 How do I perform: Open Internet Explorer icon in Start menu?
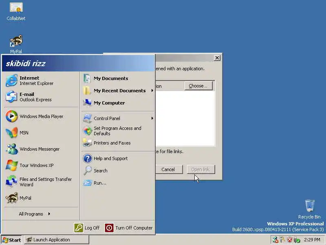(12, 80)
